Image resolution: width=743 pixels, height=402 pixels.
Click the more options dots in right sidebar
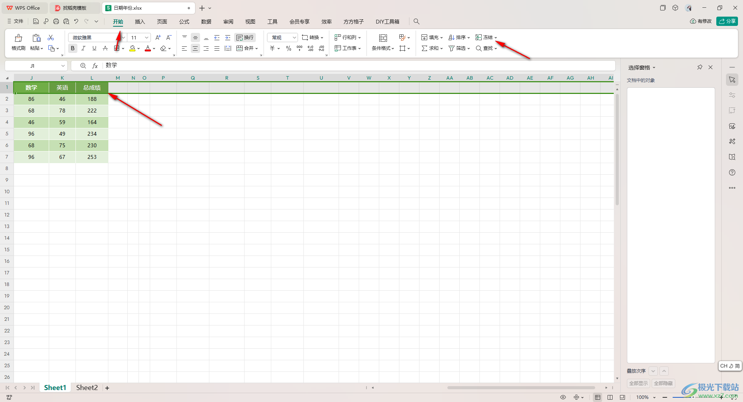pyautogui.click(x=732, y=188)
